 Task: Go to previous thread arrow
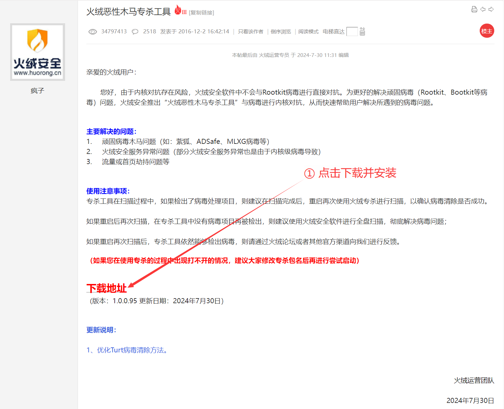click(x=483, y=9)
